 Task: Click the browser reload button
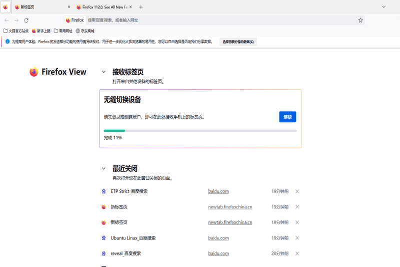(26, 20)
